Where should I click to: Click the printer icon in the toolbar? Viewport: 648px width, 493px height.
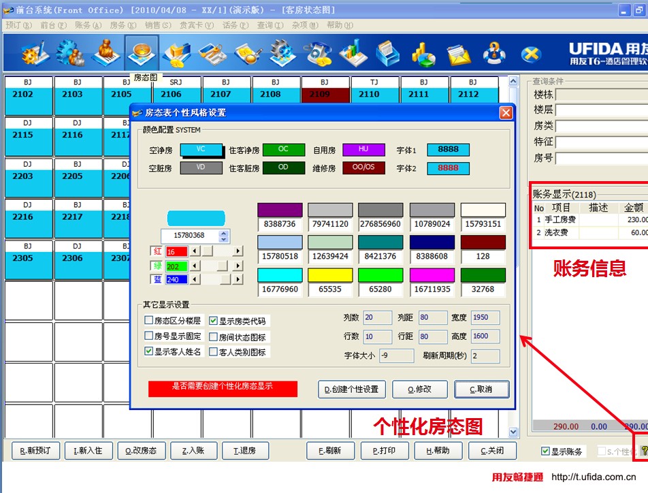pos(388,53)
